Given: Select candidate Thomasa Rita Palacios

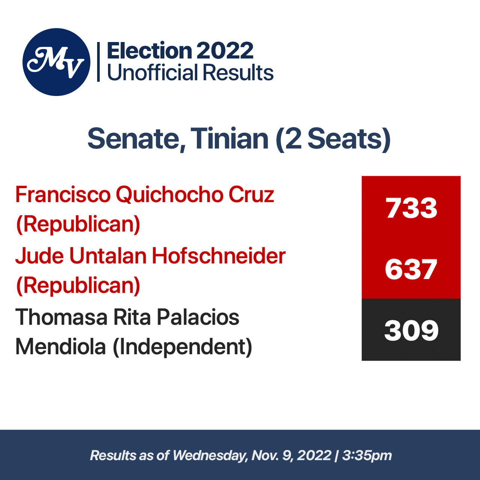Looking at the screenshot, I should tap(127, 317).
